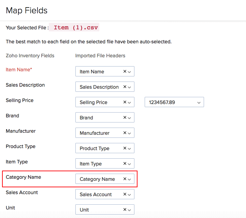
Task: Expand the Item Name dropdown arrow
Action: 130,72
